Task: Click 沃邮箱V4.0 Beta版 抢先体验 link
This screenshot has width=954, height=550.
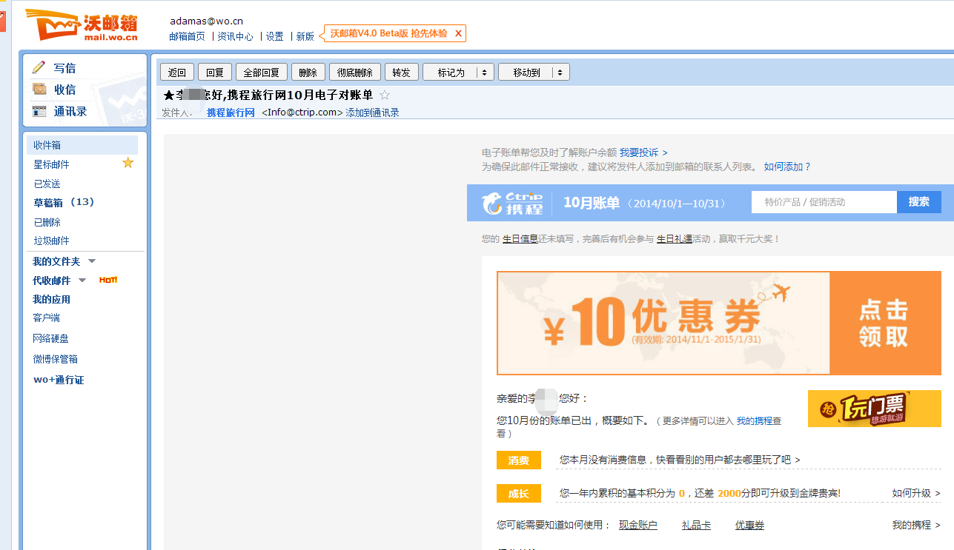Action: [389, 33]
